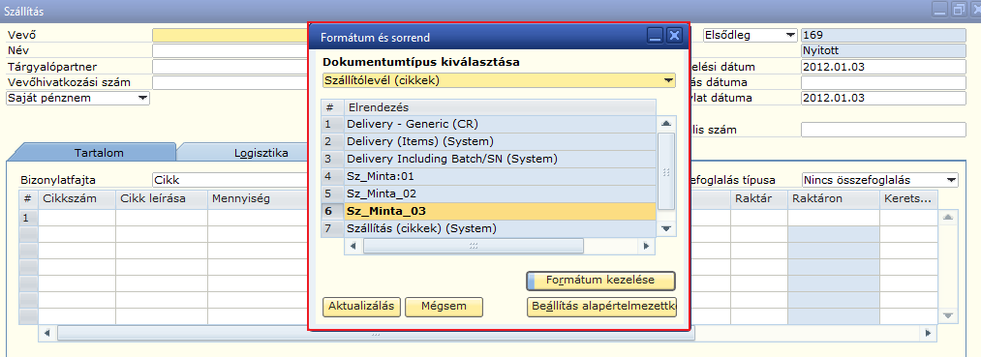Viewport: 981px width, 357px height.
Task: Click the Cikkszám column header
Action: pyautogui.click(x=77, y=199)
